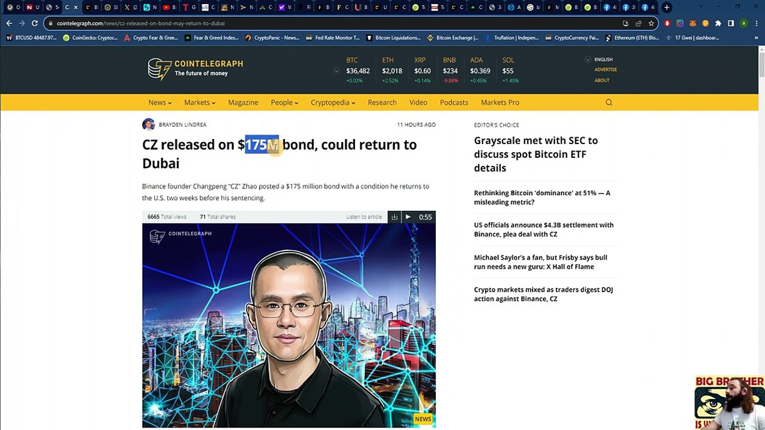Image resolution: width=765 pixels, height=430 pixels.
Task: Open the Bitcoin Liquidations bookmark
Action: pyautogui.click(x=393, y=38)
